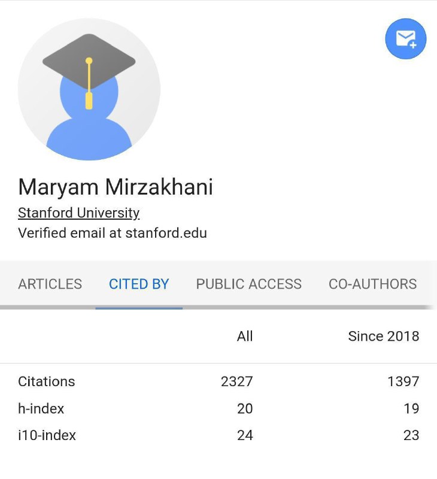437x479 pixels.
Task: Click the All column header
Action: point(245,336)
